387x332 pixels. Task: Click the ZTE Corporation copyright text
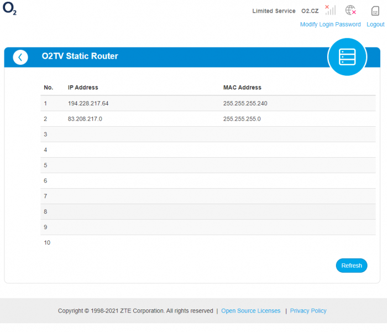pyautogui.click(x=135, y=311)
